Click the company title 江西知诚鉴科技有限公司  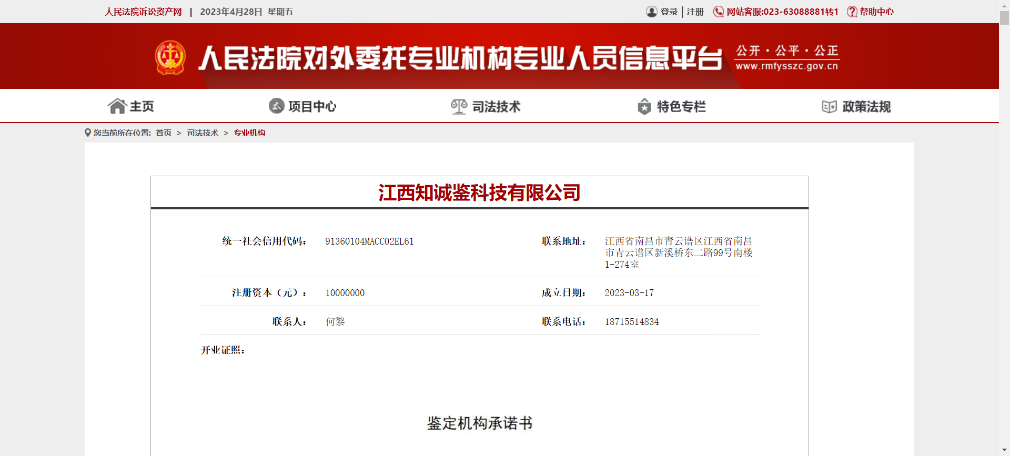pyautogui.click(x=480, y=192)
